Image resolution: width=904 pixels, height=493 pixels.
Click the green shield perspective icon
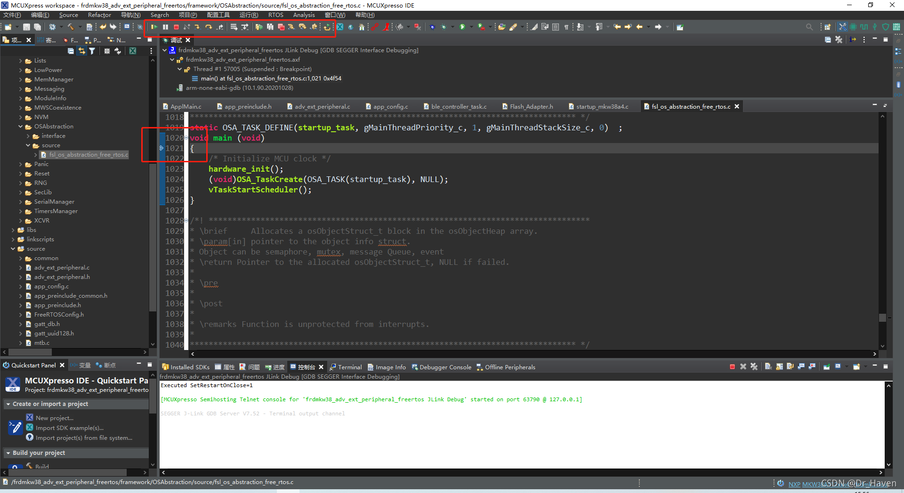click(x=885, y=27)
